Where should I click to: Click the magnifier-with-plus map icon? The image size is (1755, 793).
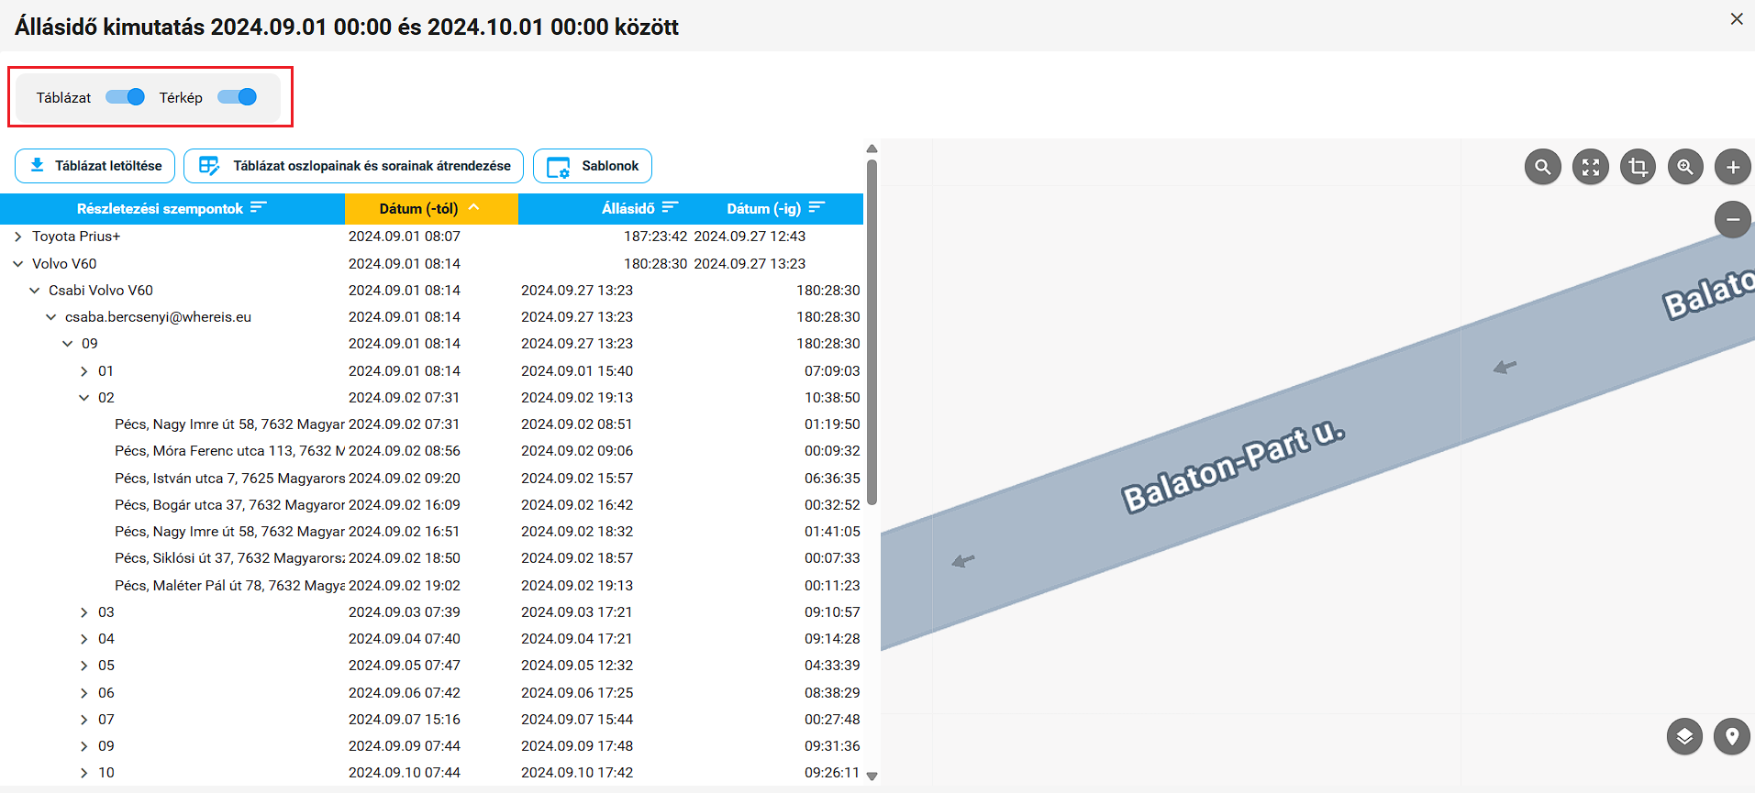1685,167
